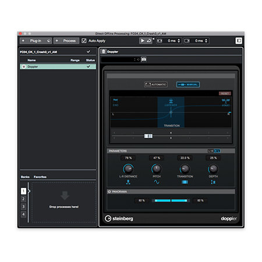Click the camera snapshot icon
The width and height of the screenshot is (262, 262).
(x=144, y=59)
